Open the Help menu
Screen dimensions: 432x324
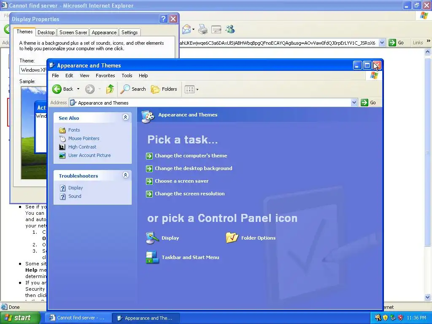click(x=143, y=76)
